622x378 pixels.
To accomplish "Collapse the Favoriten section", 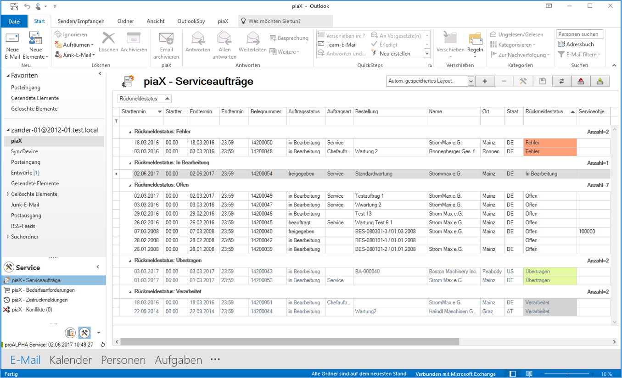I will tap(8, 76).
